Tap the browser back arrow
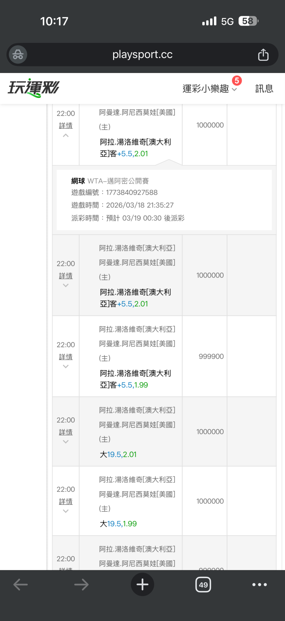Viewport: 285px width, 621px height. pos(21,584)
